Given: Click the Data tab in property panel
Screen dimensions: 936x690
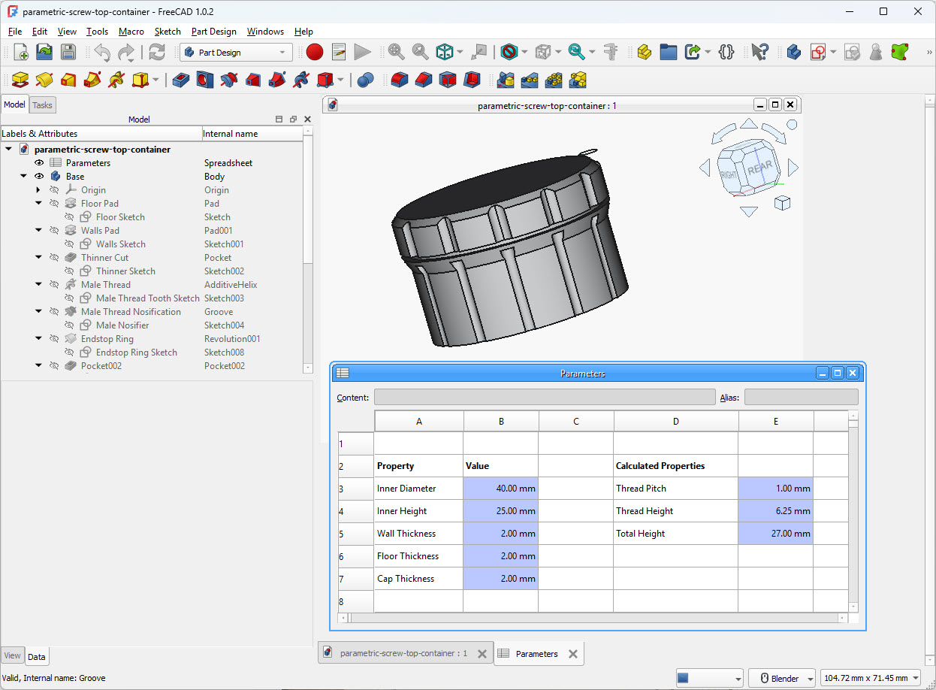Looking at the screenshot, I should [x=36, y=657].
